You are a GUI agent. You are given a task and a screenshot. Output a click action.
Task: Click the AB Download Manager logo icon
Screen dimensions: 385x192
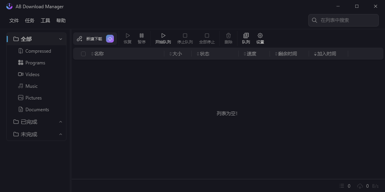(9, 6)
